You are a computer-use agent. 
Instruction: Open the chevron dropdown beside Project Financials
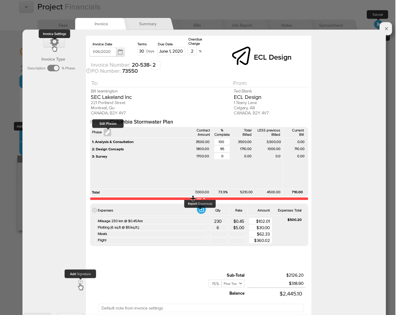(26, 7)
